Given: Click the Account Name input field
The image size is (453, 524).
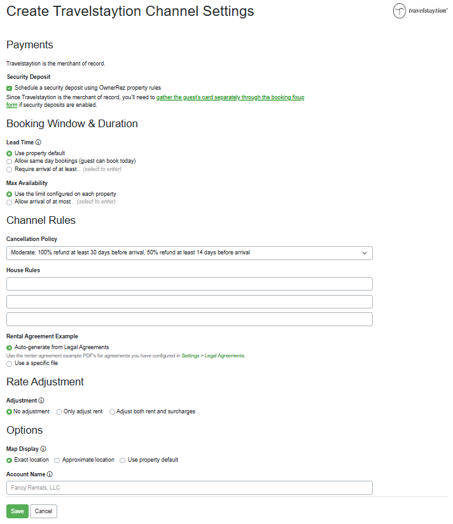Looking at the screenshot, I should point(189,488).
